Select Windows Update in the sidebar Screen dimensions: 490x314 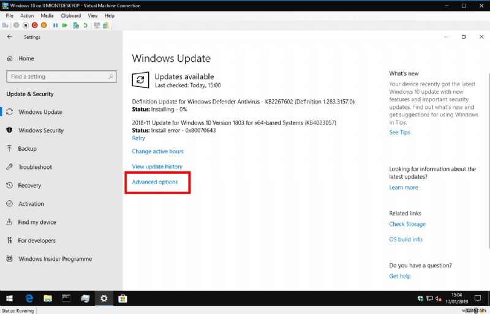[x=40, y=112]
